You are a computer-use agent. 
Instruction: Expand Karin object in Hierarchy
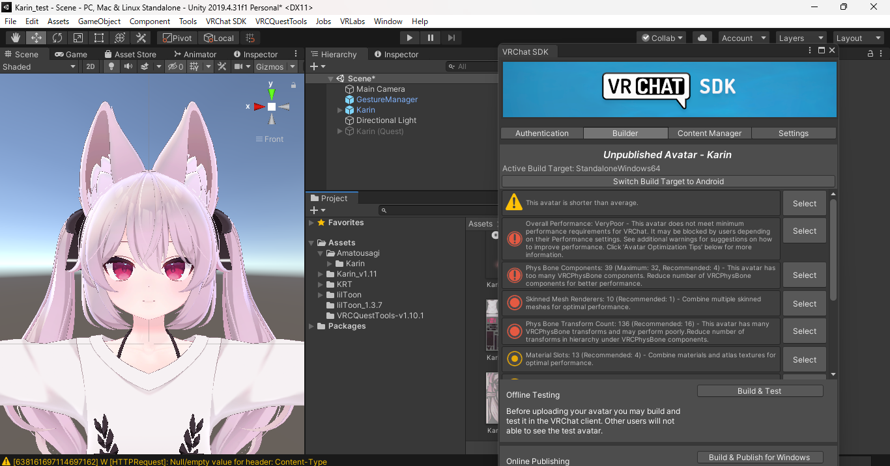[x=339, y=110]
